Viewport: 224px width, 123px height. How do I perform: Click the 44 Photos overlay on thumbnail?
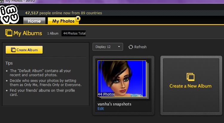106,94
